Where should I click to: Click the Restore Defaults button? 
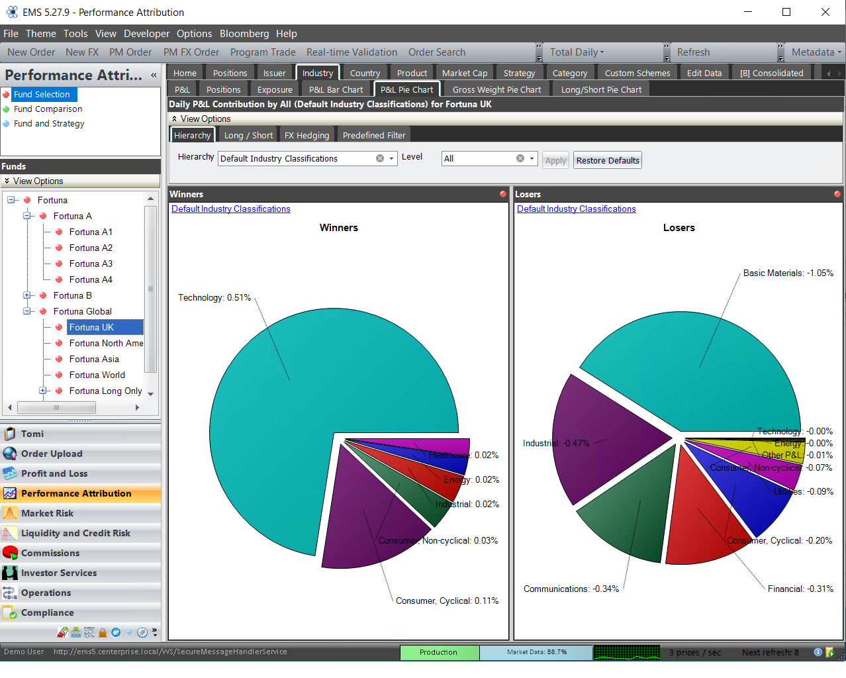[x=607, y=160]
